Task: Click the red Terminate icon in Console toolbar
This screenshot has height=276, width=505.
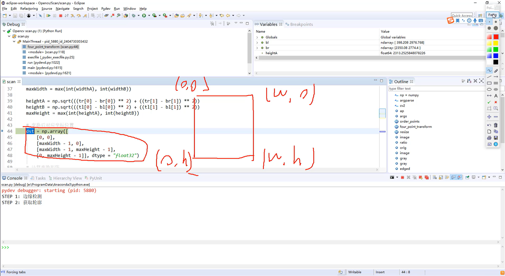Action: (x=402, y=177)
